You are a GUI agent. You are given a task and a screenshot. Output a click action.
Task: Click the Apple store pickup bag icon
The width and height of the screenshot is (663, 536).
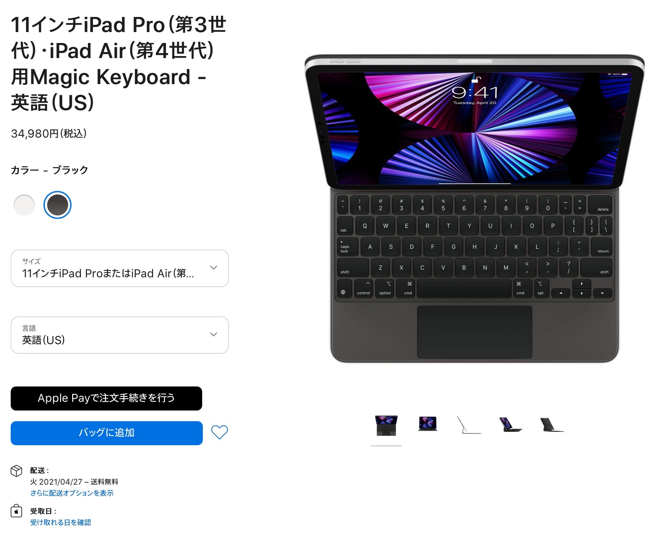[16, 511]
